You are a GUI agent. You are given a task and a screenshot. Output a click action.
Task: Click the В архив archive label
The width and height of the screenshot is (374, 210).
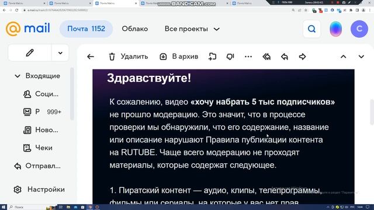pyautogui.click(x=185, y=57)
